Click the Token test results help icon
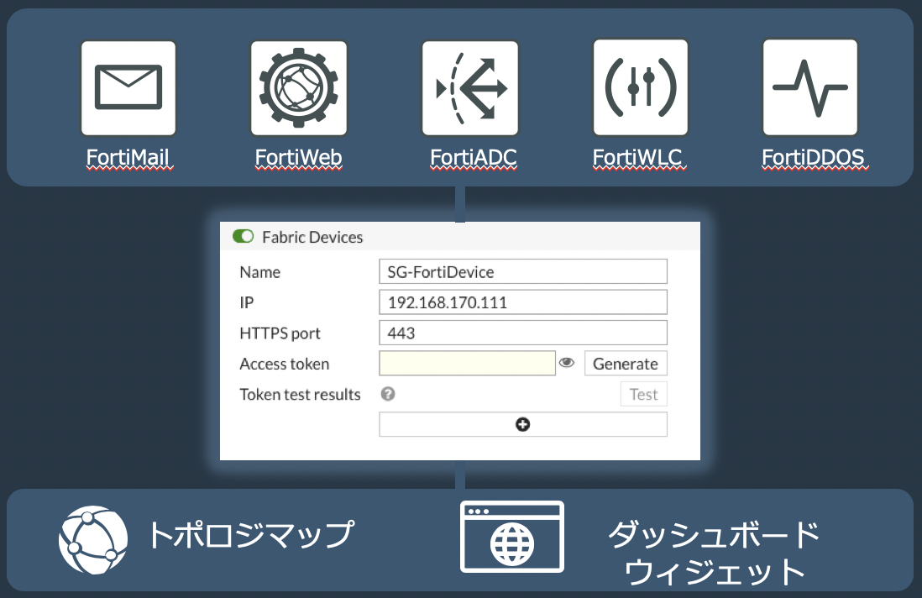 tap(388, 394)
